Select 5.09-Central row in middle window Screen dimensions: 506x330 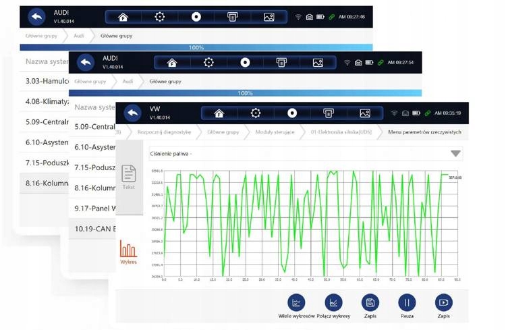pos(92,127)
